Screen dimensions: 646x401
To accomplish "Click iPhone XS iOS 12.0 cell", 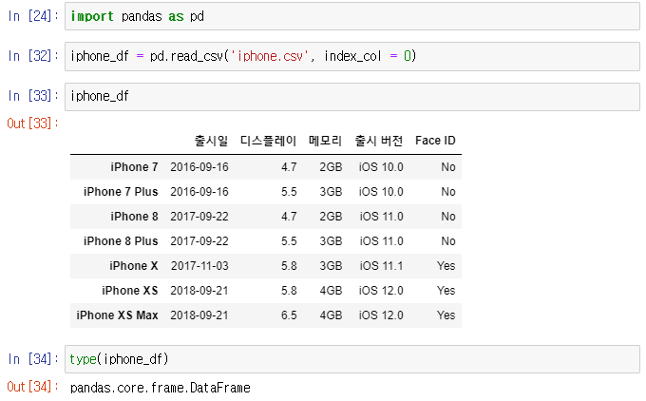I will coord(381,291).
